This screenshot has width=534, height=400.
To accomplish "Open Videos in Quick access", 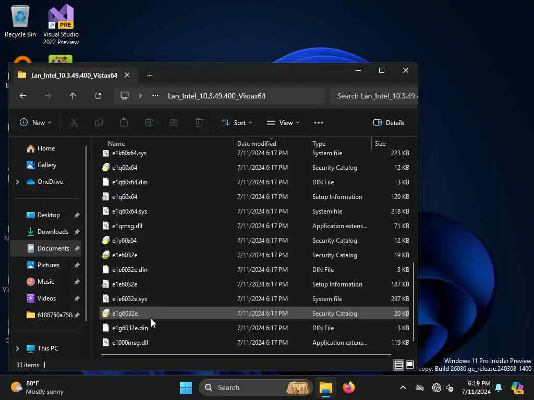I will [x=46, y=298].
